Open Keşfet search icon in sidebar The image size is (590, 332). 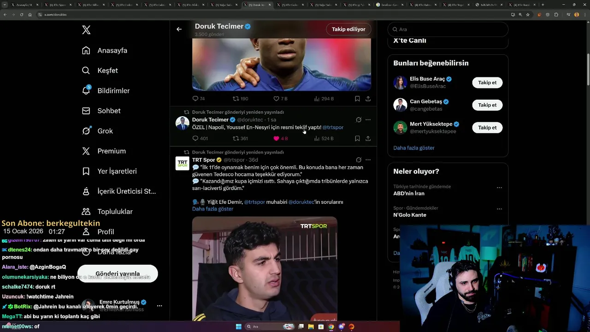pyautogui.click(x=86, y=71)
